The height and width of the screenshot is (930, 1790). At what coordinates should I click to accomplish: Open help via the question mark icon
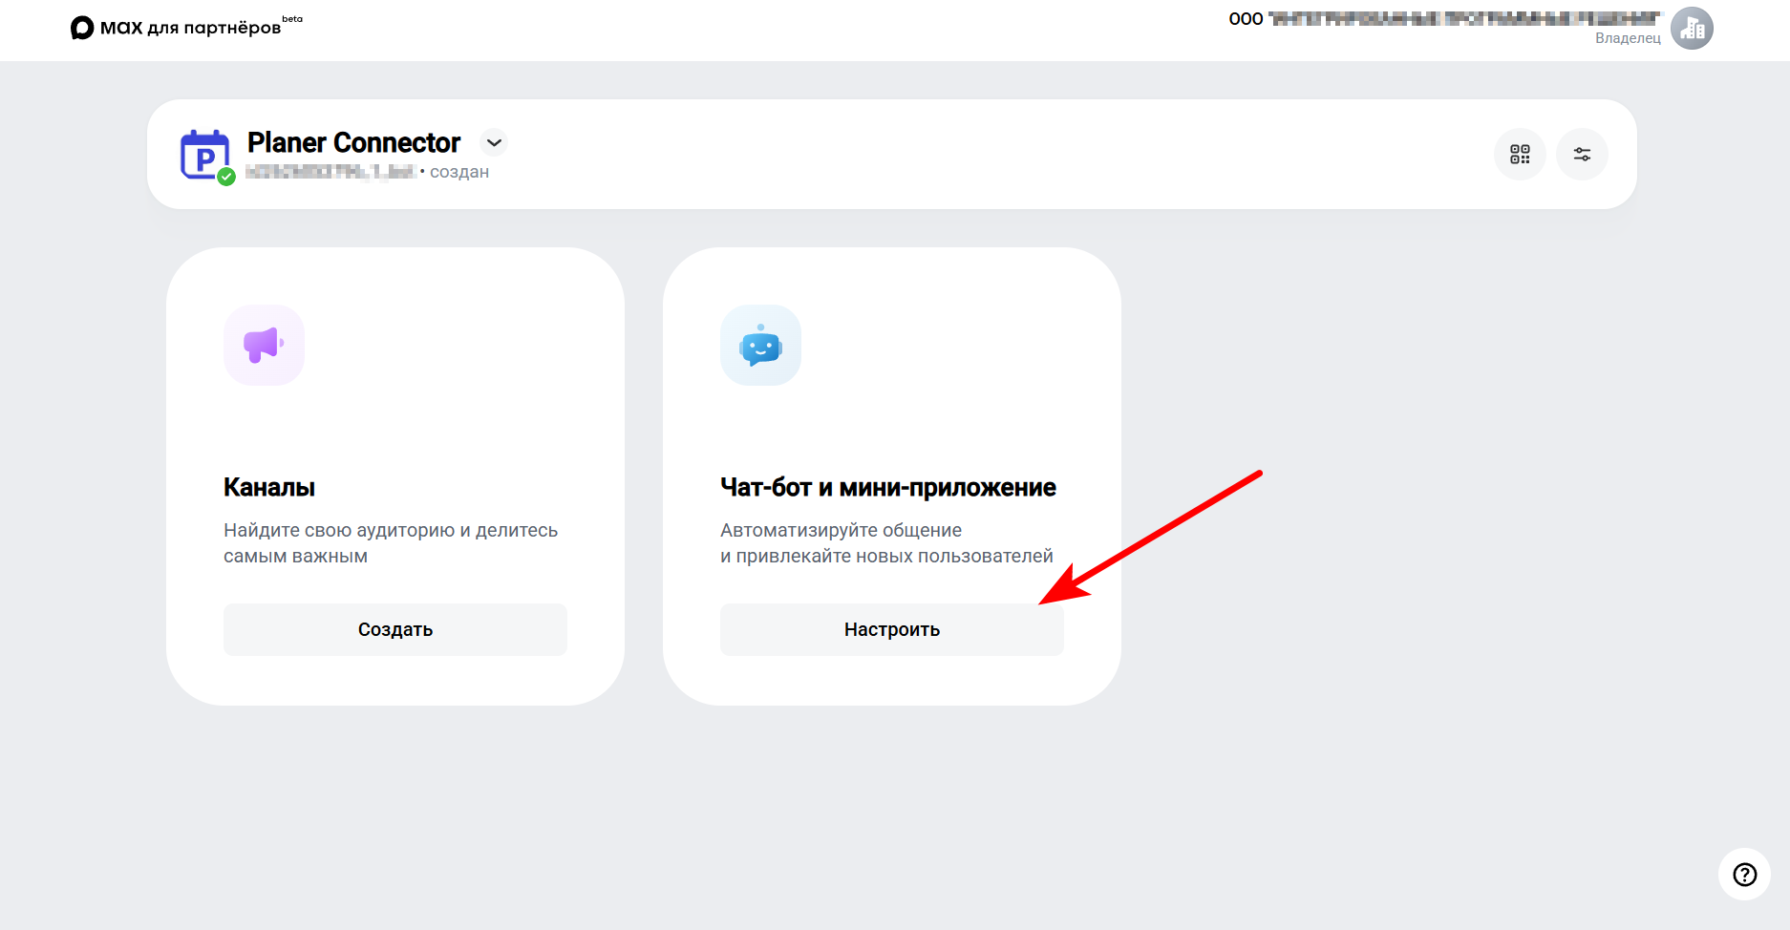click(1744, 874)
